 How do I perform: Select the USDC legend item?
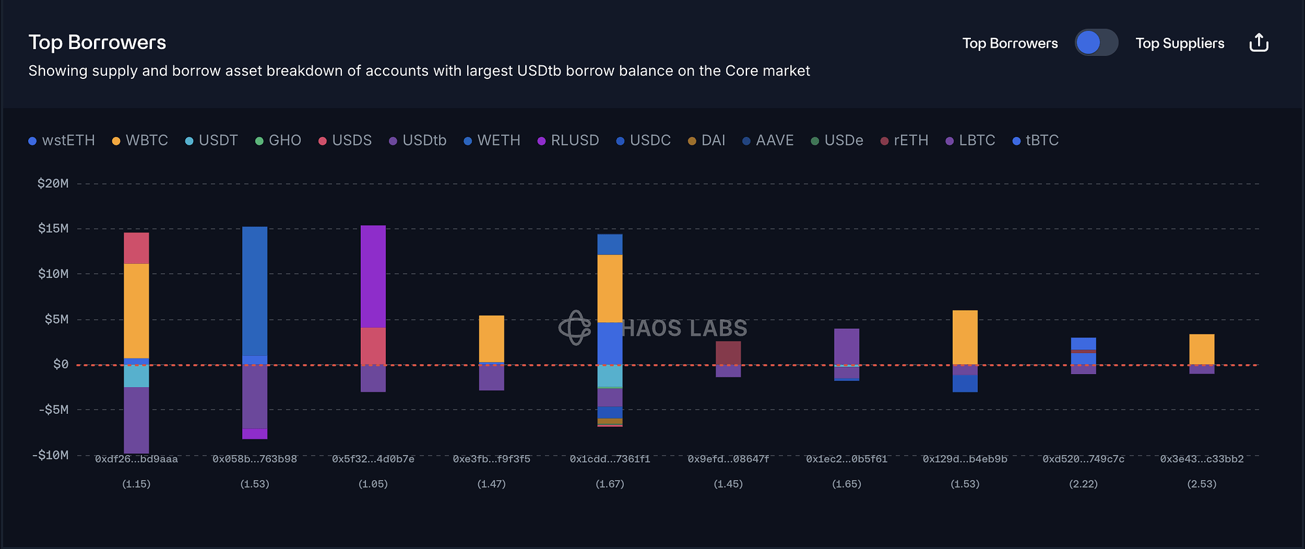[x=643, y=140]
